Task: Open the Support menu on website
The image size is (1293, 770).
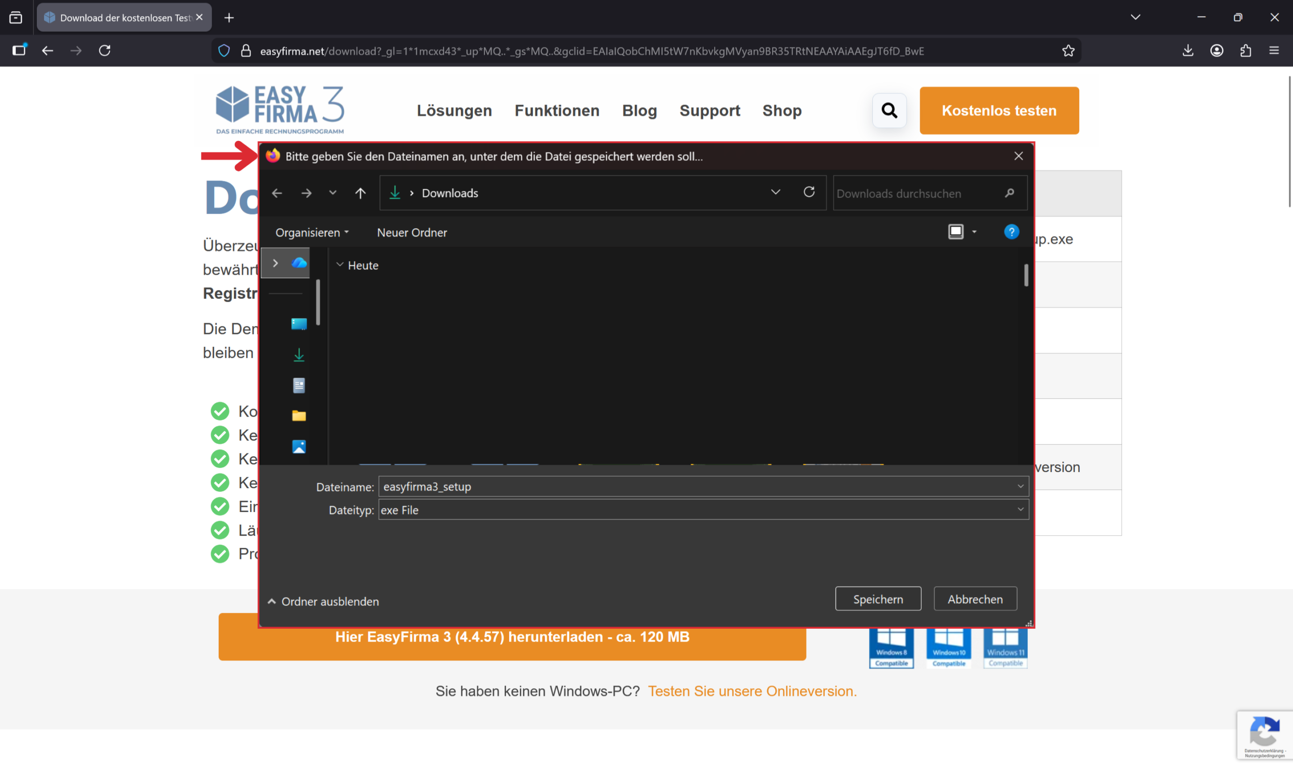Action: click(709, 111)
